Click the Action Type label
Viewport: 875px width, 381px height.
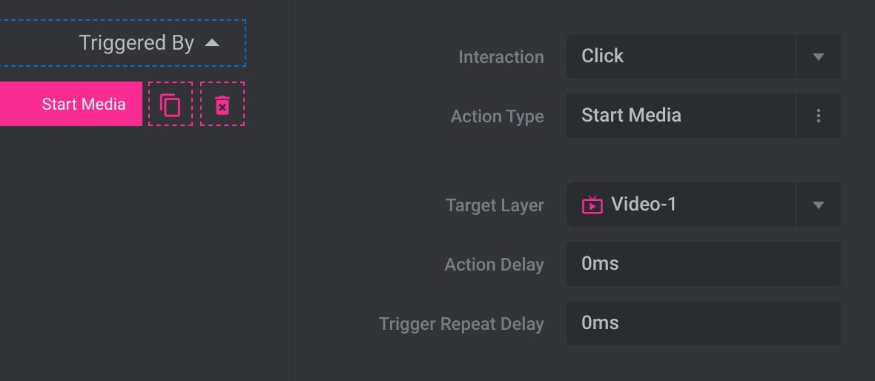point(498,116)
